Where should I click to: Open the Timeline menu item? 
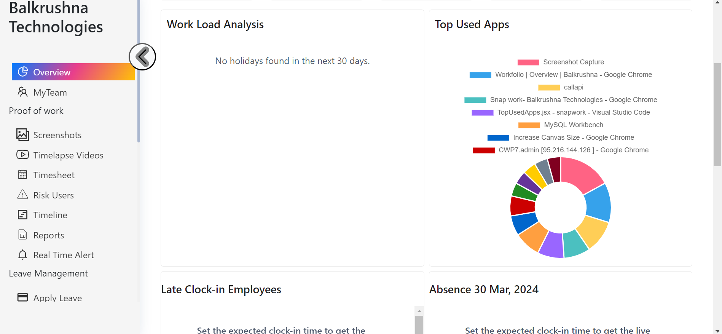pos(50,215)
